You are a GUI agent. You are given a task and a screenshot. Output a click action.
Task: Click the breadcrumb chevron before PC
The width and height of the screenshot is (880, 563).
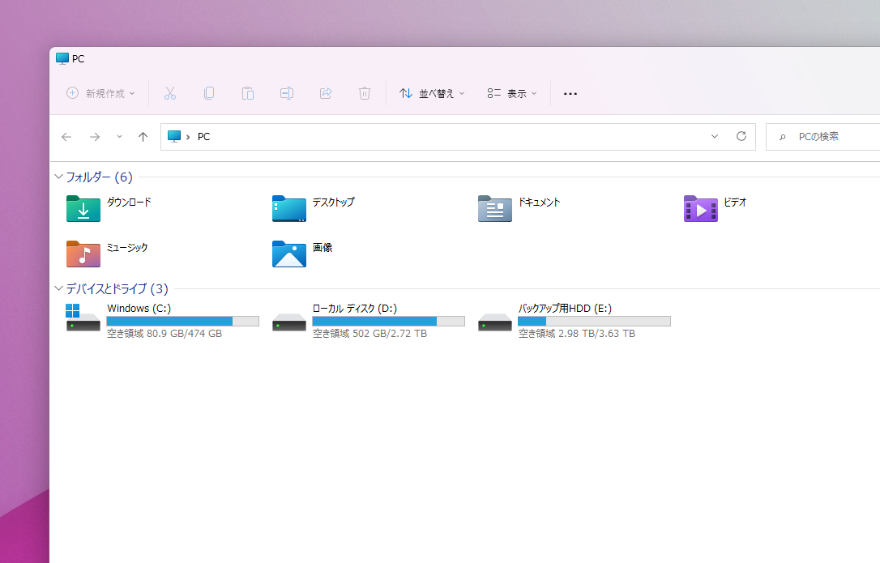(188, 137)
